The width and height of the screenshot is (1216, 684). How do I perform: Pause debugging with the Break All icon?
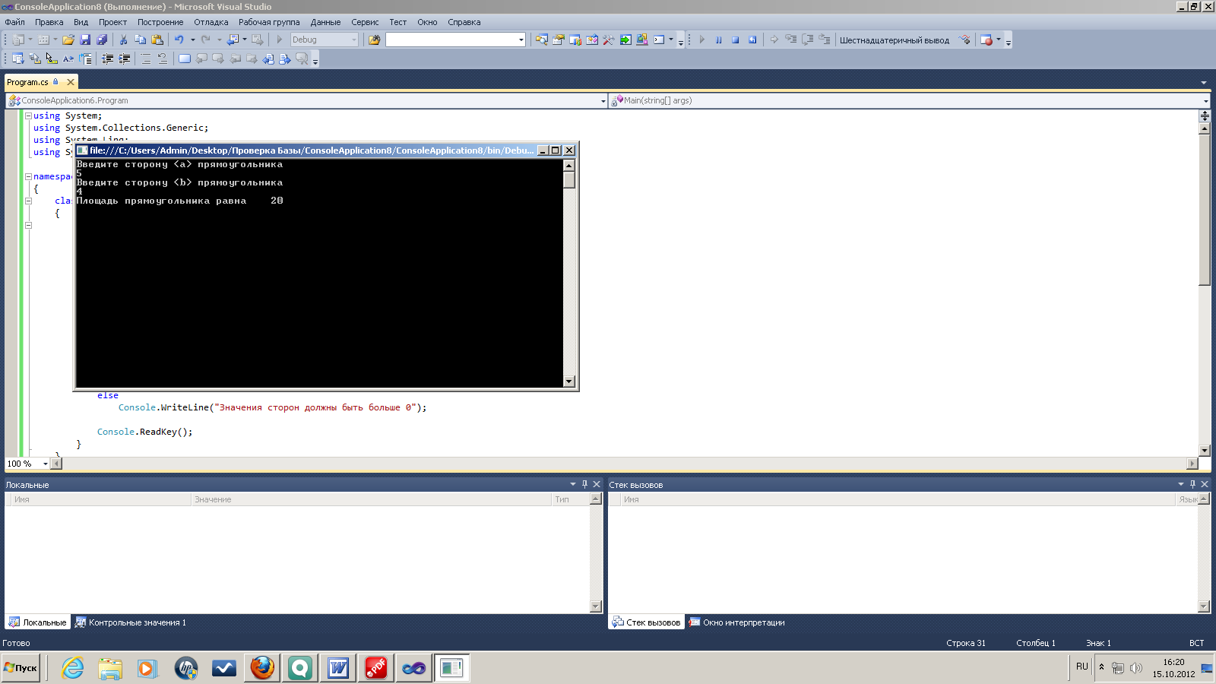[718, 40]
